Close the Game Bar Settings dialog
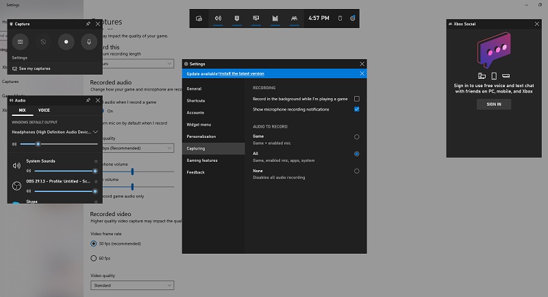548x297 pixels. pos(362,64)
